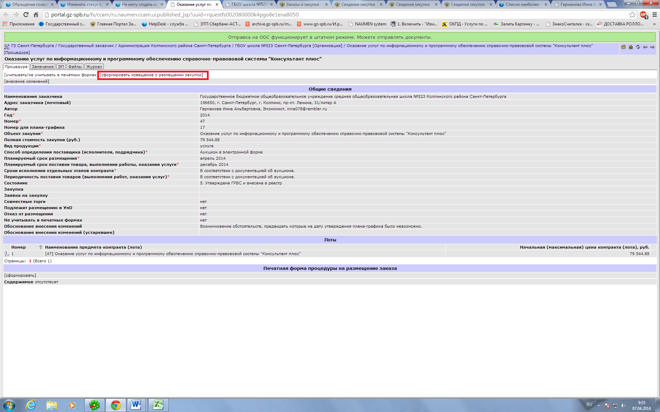The image size is (660, 412).
Task: Open the Adblock Plus extension icon
Action: (643, 15)
